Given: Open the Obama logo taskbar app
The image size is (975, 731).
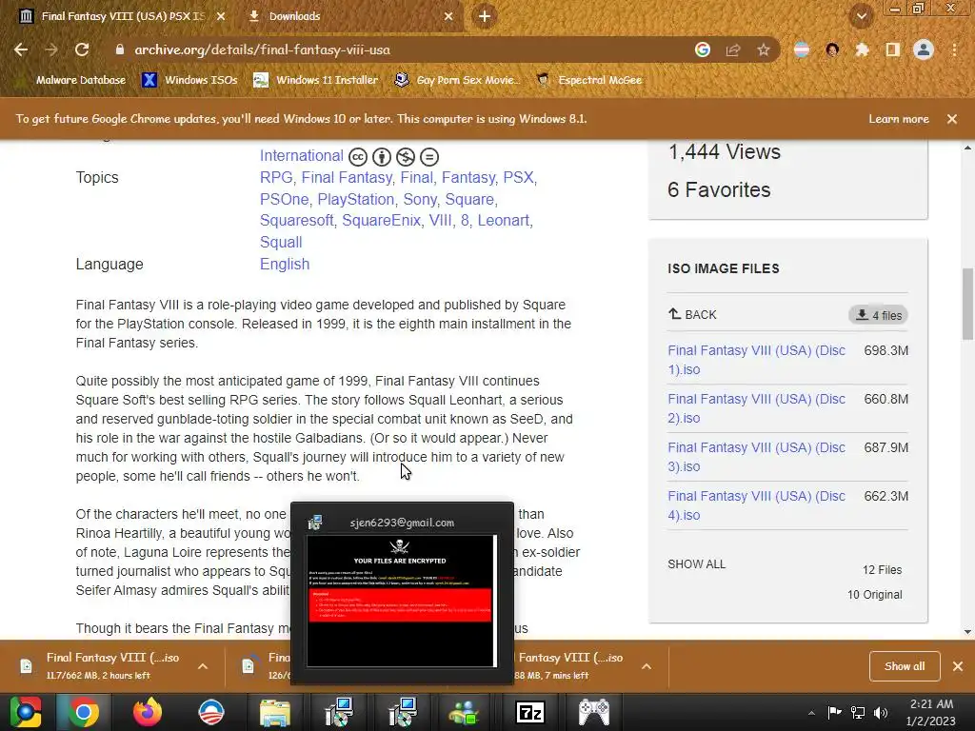Looking at the screenshot, I should [211, 712].
